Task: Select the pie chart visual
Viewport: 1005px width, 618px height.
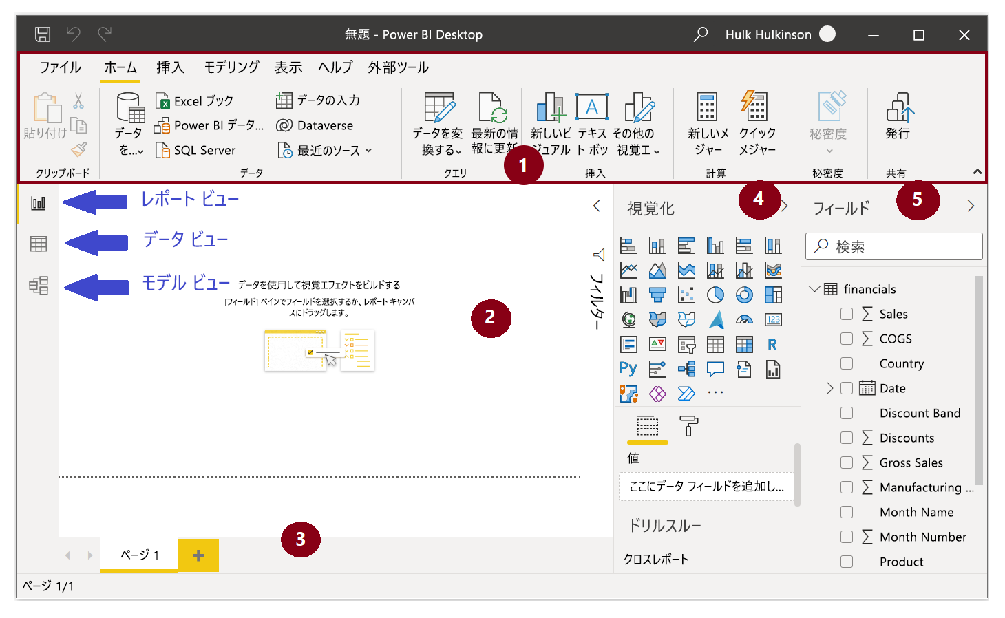Action: [715, 295]
